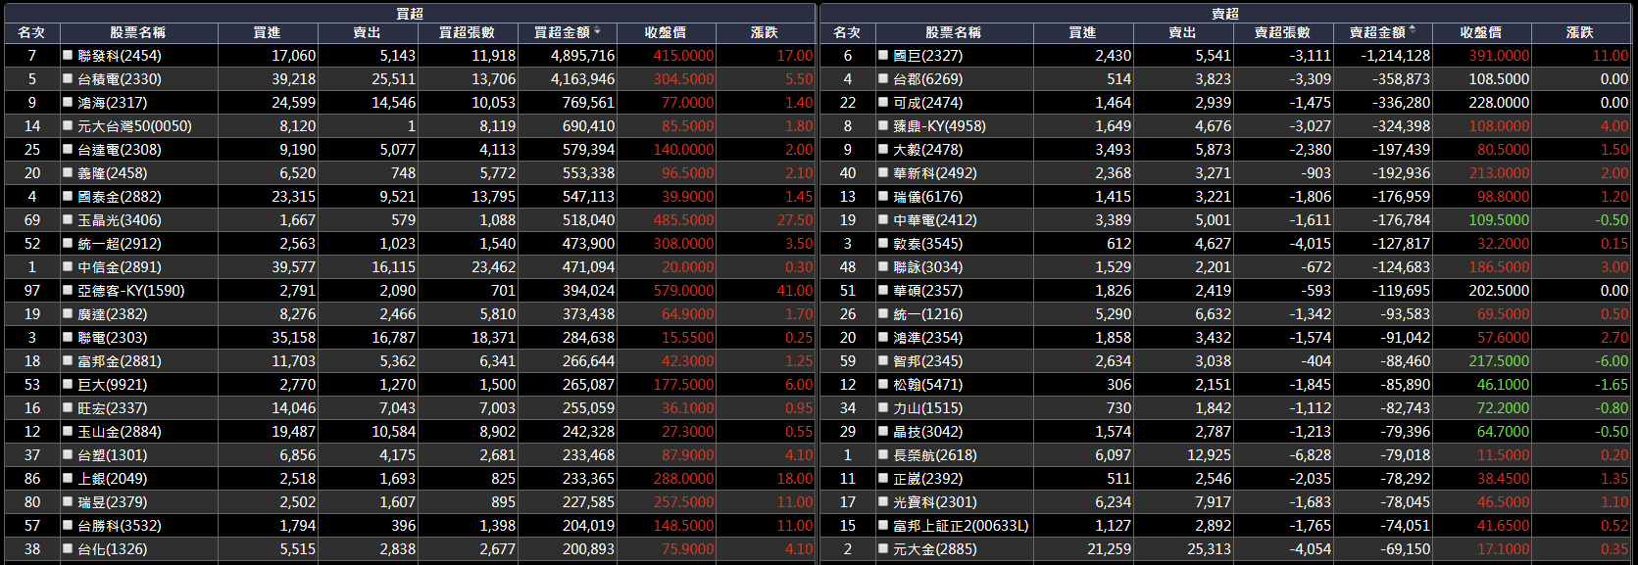Click closing price 579.0000

(684, 291)
